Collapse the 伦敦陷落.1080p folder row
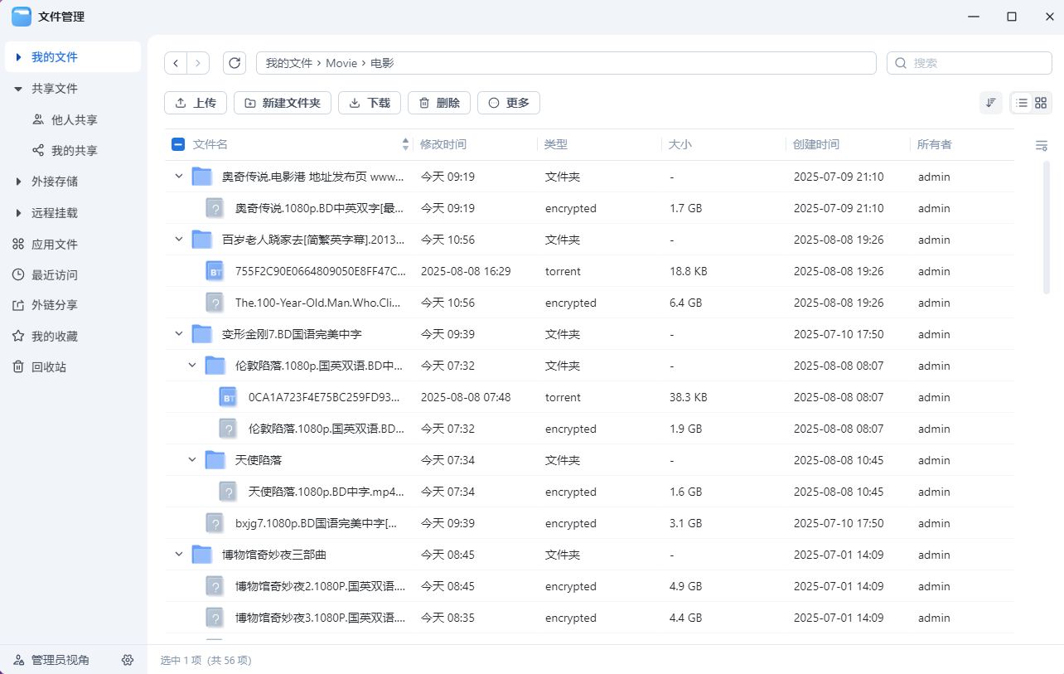The image size is (1064, 674). coord(191,366)
